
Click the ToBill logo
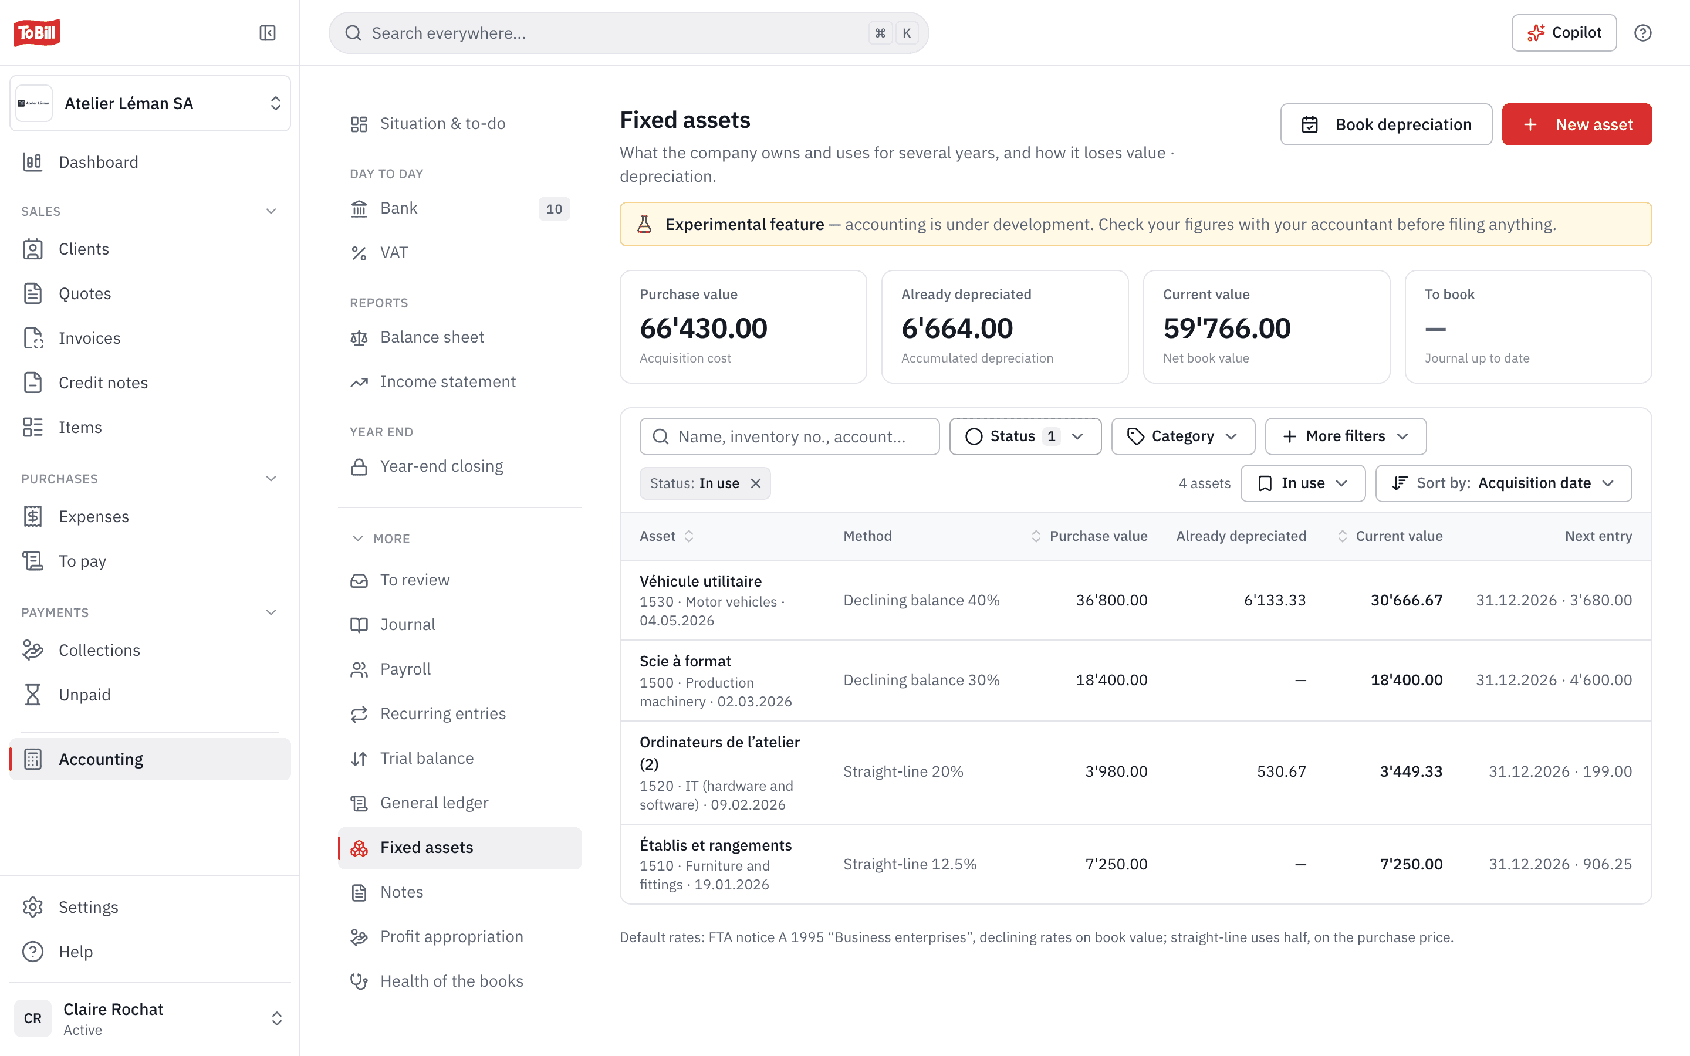37,33
